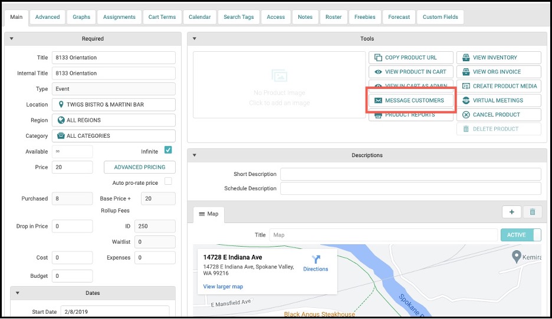Open View larger map link

[223, 287]
